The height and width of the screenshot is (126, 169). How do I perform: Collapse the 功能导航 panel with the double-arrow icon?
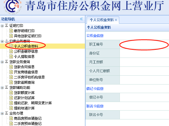point(81,19)
